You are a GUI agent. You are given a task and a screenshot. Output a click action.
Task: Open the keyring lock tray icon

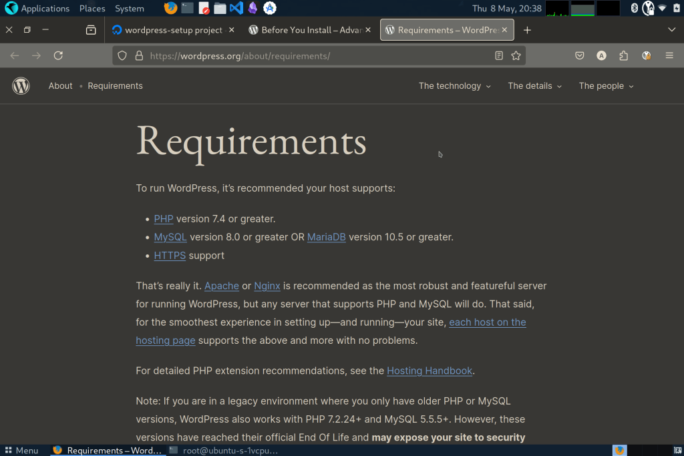[x=648, y=8]
